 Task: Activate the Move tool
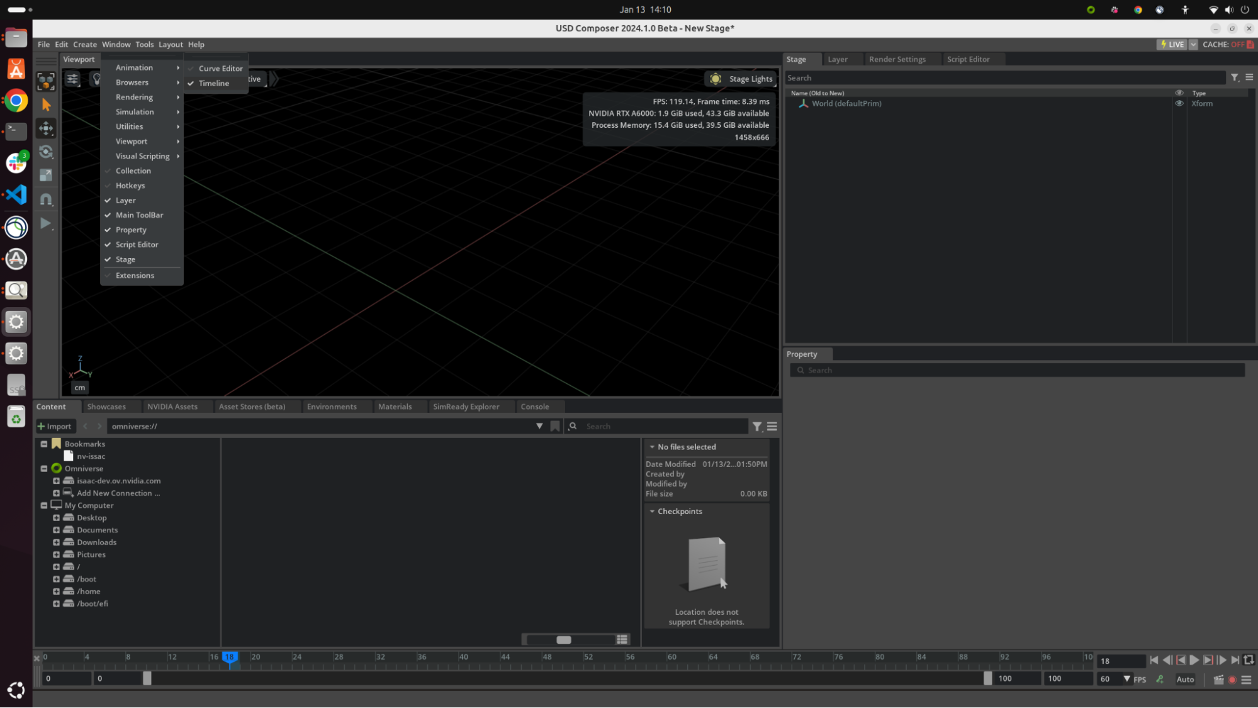tap(46, 128)
